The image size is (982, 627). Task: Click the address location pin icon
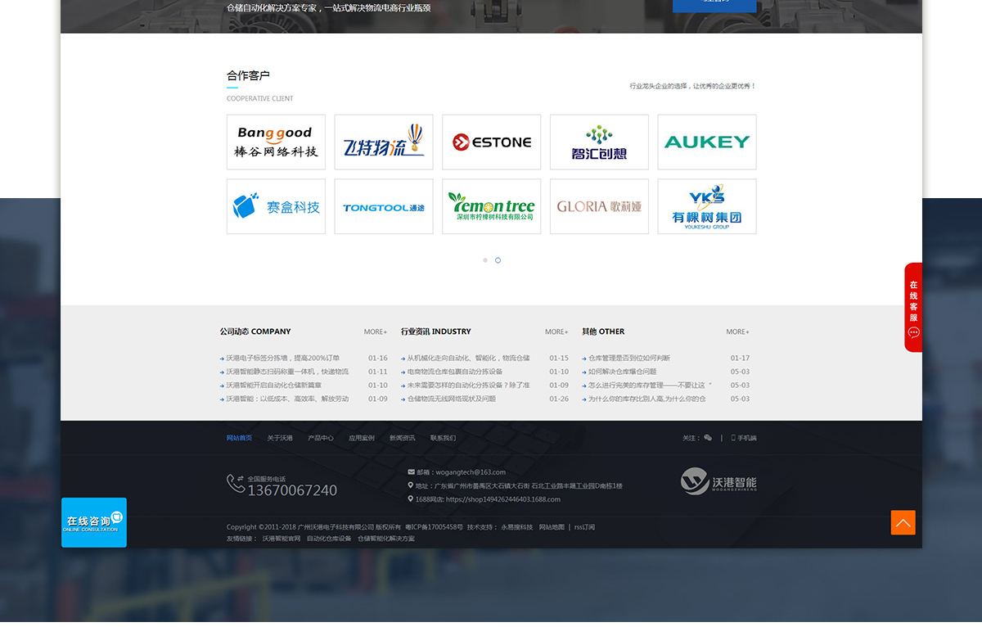pos(411,485)
